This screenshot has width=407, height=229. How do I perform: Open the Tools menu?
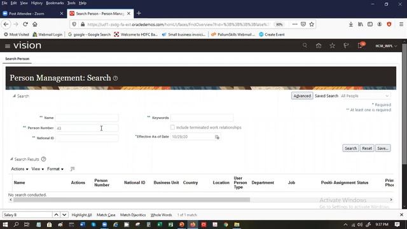pyautogui.click(x=71, y=3)
